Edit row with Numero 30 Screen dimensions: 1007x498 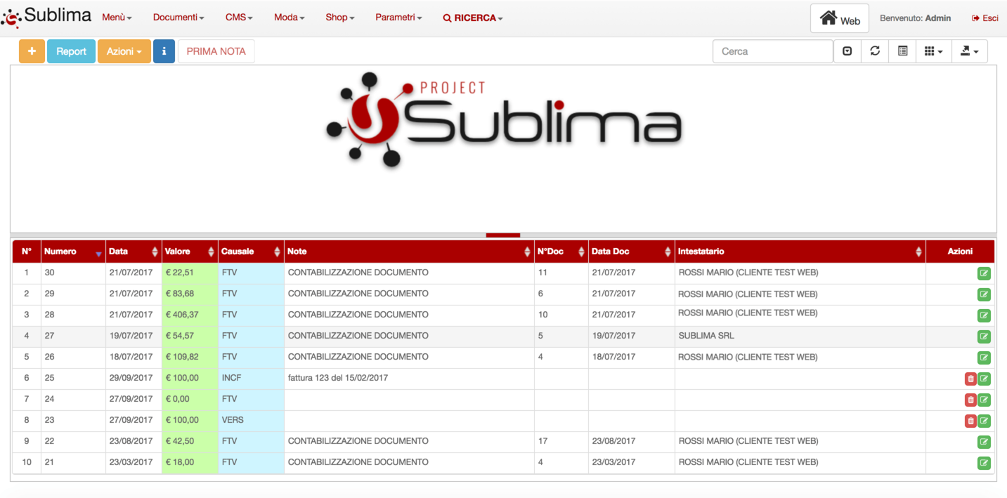point(984,273)
